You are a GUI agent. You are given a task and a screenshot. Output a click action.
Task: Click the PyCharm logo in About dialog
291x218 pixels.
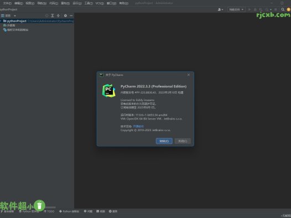pos(109,91)
